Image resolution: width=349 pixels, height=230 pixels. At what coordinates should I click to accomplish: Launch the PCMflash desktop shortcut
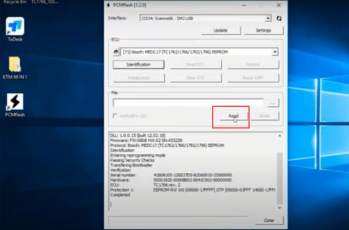pyautogui.click(x=15, y=105)
